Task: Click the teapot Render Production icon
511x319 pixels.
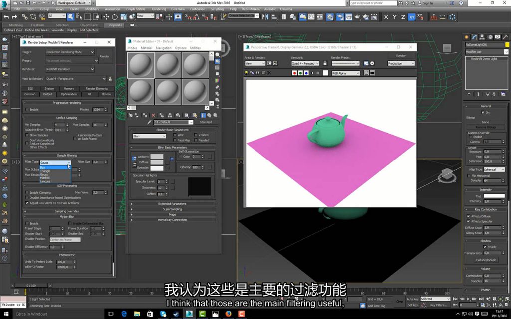Action: point(357,17)
